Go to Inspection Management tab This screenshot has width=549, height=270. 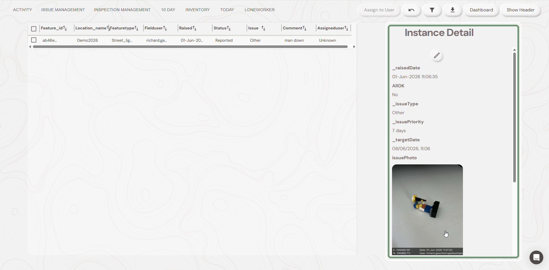coord(122,10)
